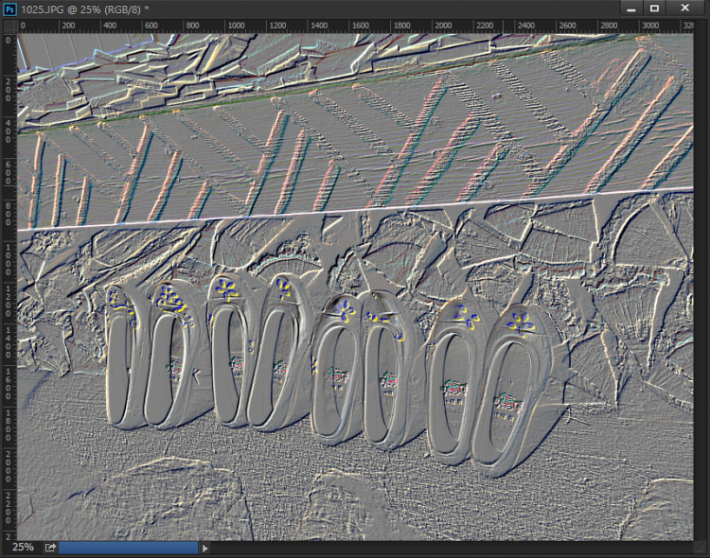Minimize the 1025.JPG document window

[x=626, y=9]
